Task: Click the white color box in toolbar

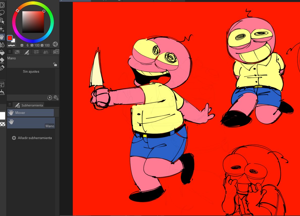Action: [3, 116]
